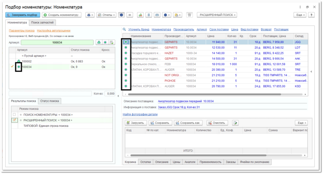Open the Отчеты dropdown
Viewport: 323px width, 174px height.
click(106, 15)
